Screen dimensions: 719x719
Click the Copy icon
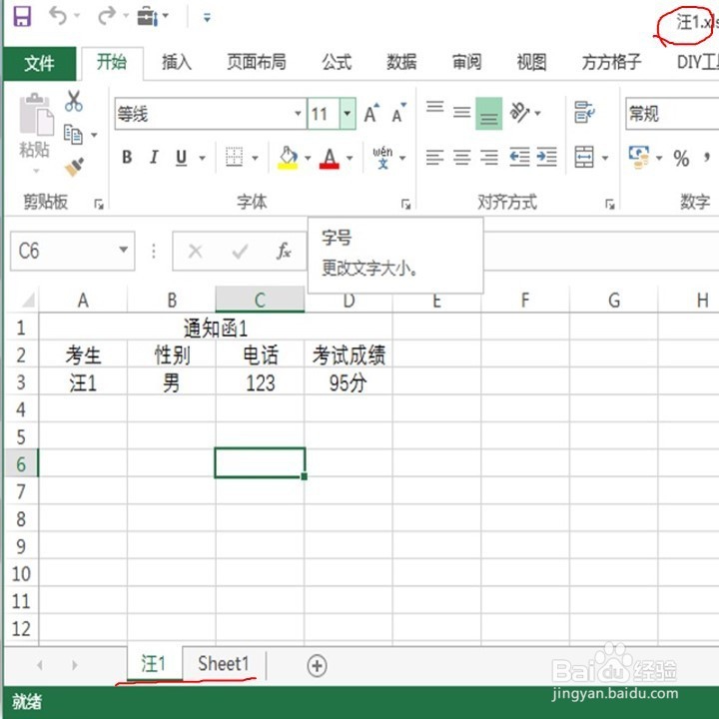(73, 135)
